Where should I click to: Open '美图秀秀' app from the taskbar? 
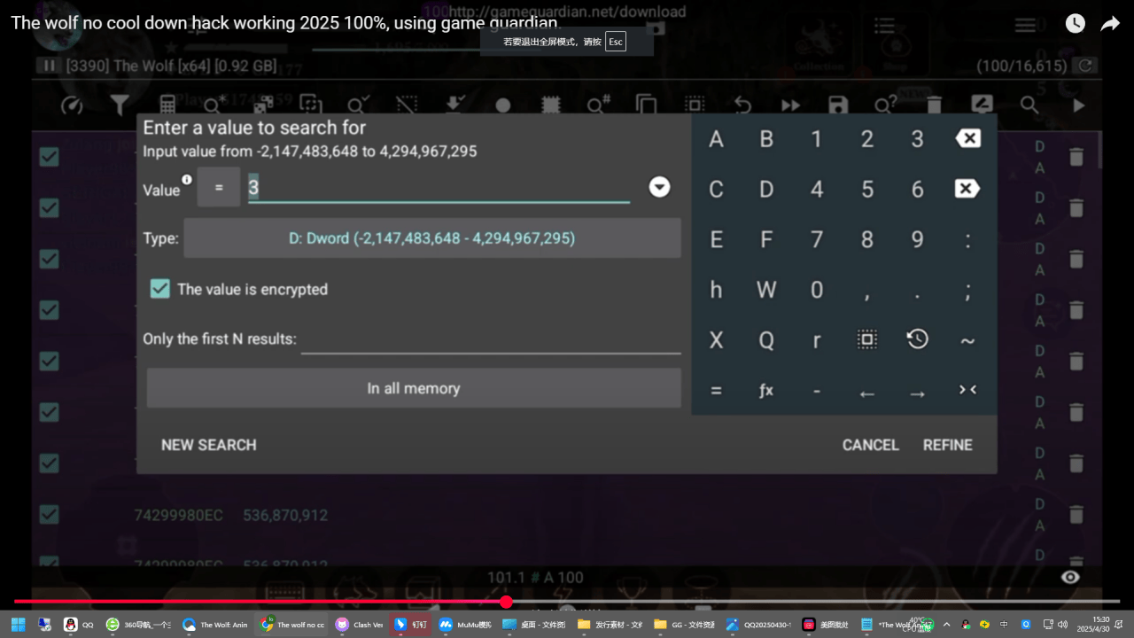826,625
